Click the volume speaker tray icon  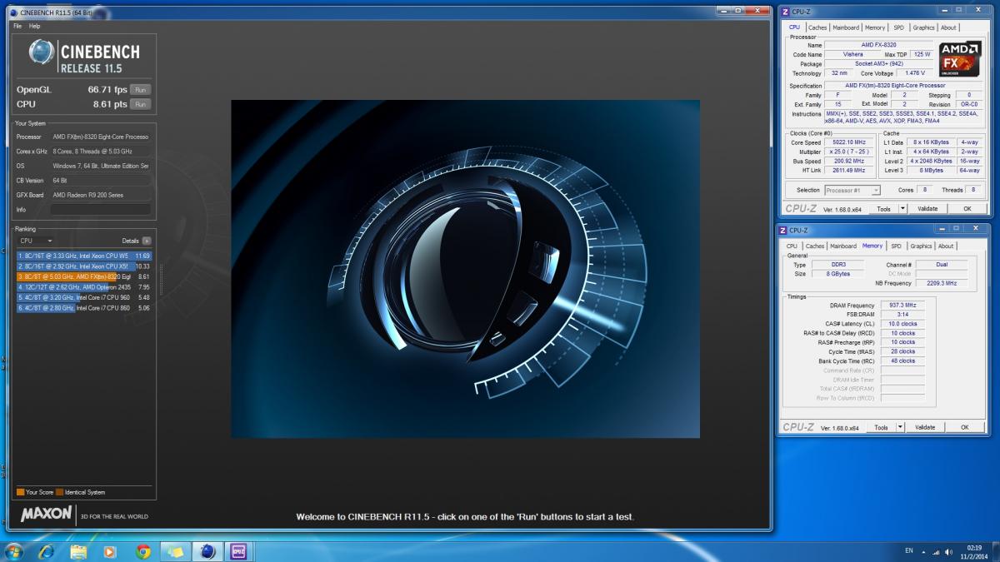pyautogui.click(x=947, y=552)
